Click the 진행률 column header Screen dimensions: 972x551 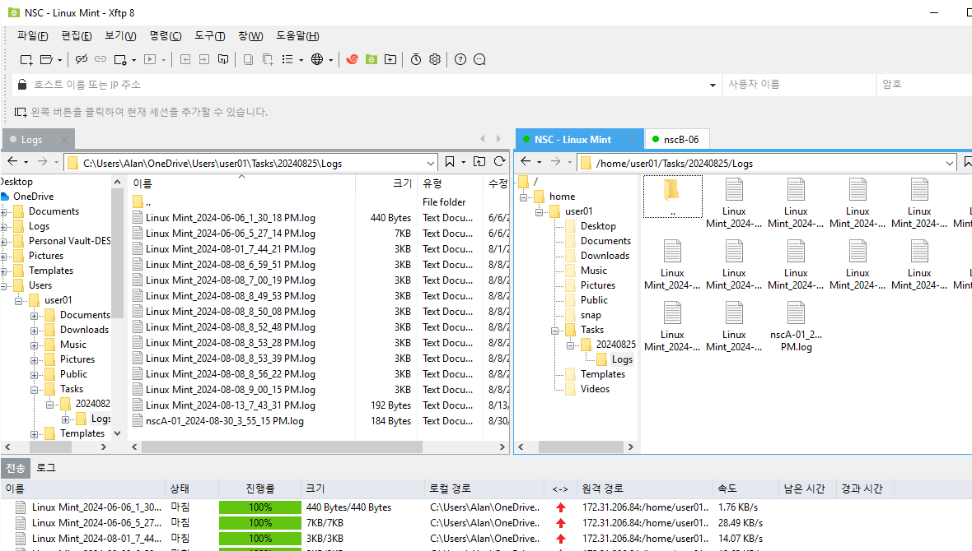tap(259, 488)
